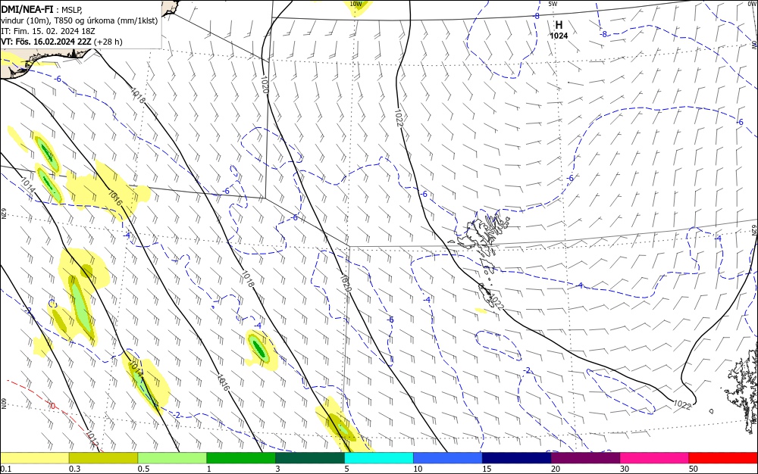Click the yellow 0.1 precipitation legend swatch

pyautogui.click(x=35, y=457)
